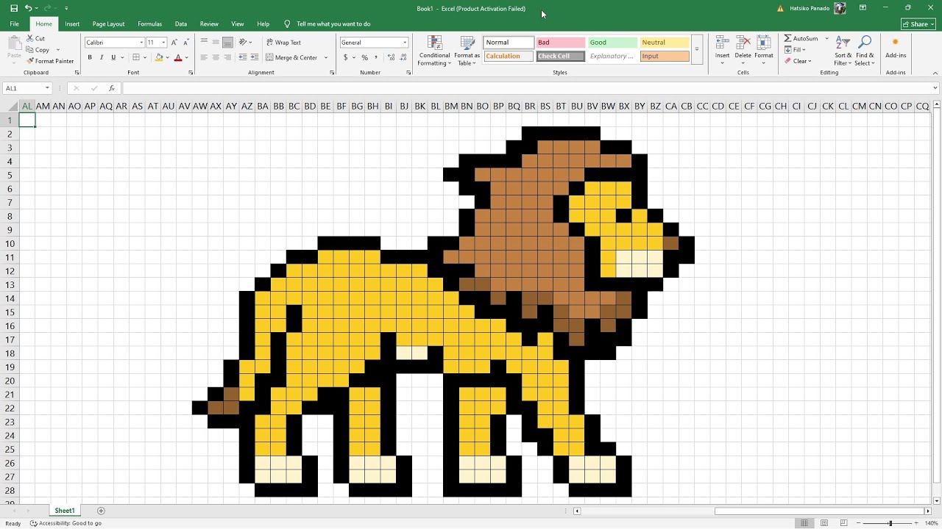This screenshot has height=529, width=942.
Task: Open Borders dropdown arrow
Action: coord(144,57)
